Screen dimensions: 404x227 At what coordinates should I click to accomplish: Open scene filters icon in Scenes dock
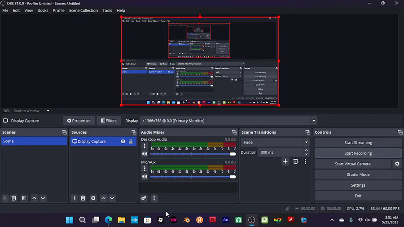coord(24,198)
